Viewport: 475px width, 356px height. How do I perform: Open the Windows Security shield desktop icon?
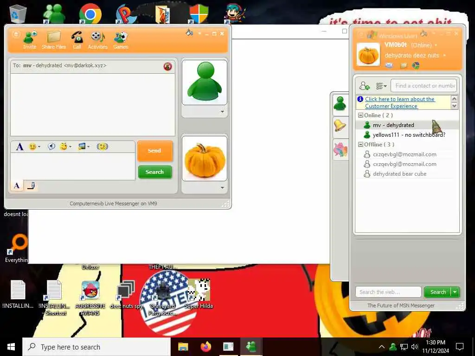[199, 13]
